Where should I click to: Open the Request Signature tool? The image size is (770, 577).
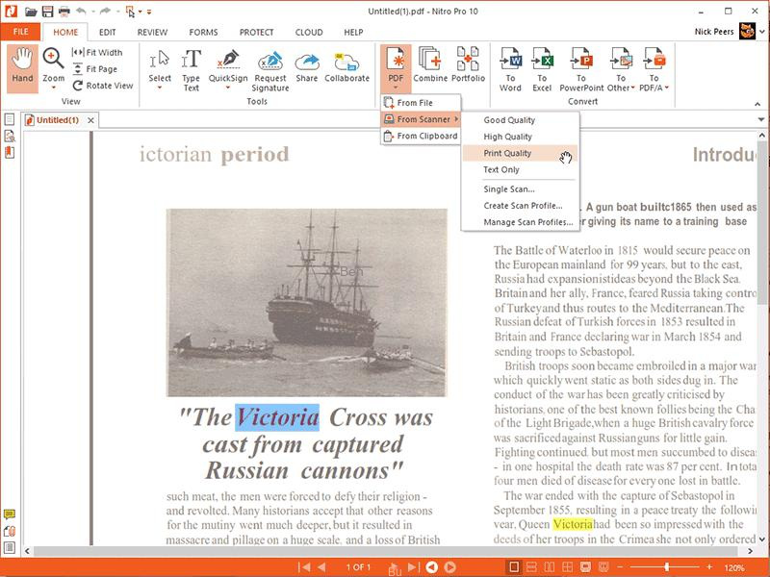point(270,69)
